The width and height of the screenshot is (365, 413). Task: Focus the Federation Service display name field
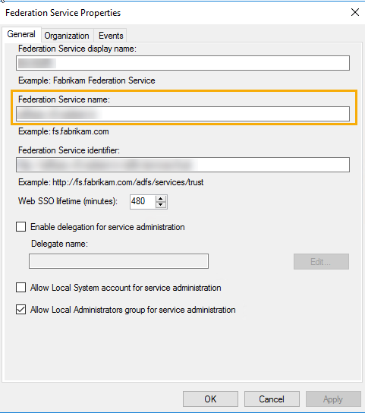[183, 63]
